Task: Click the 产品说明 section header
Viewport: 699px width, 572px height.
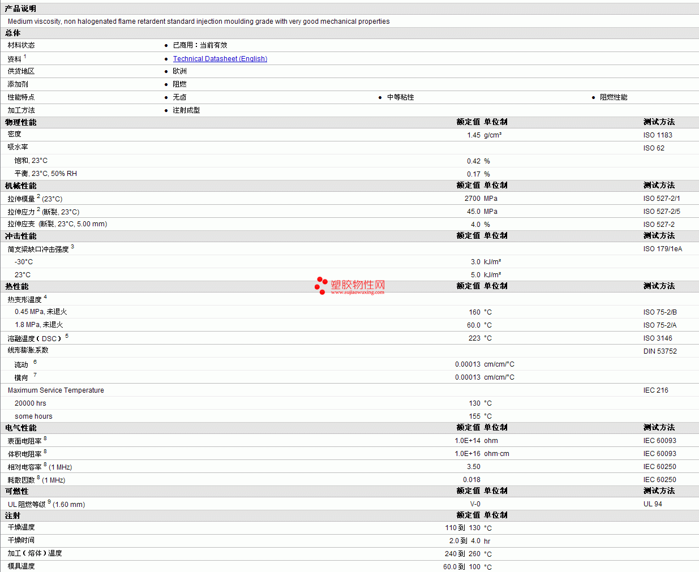Action: [x=20, y=8]
